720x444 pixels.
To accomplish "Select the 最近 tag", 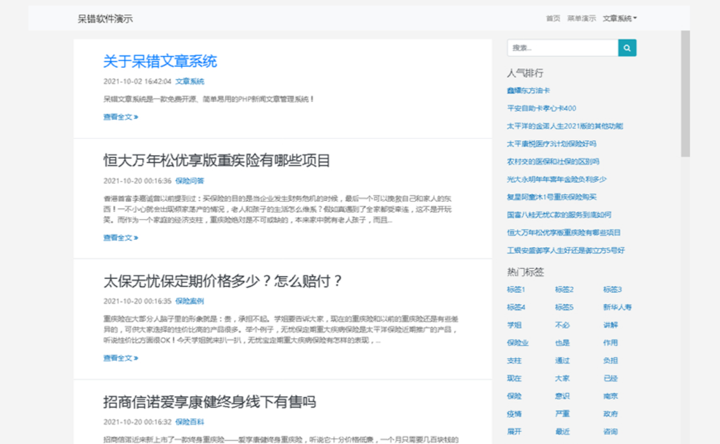I will point(562,431).
